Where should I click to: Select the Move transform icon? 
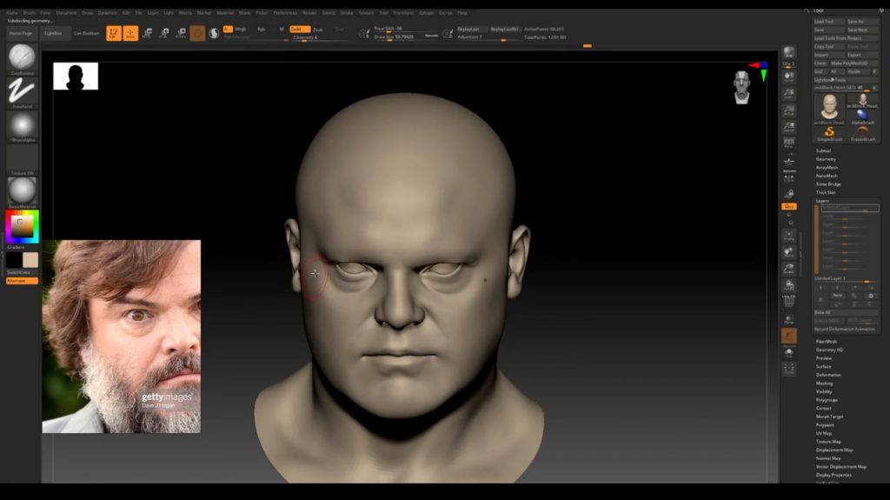(148, 34)
